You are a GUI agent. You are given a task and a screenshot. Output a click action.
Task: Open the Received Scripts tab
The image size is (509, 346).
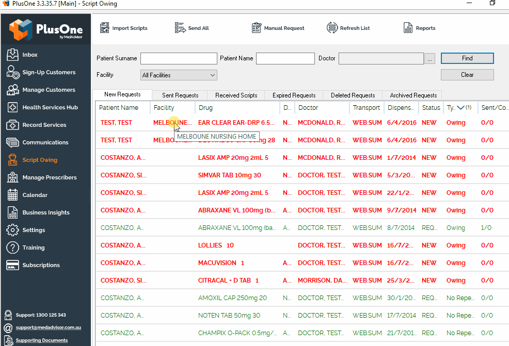point(236,95)
